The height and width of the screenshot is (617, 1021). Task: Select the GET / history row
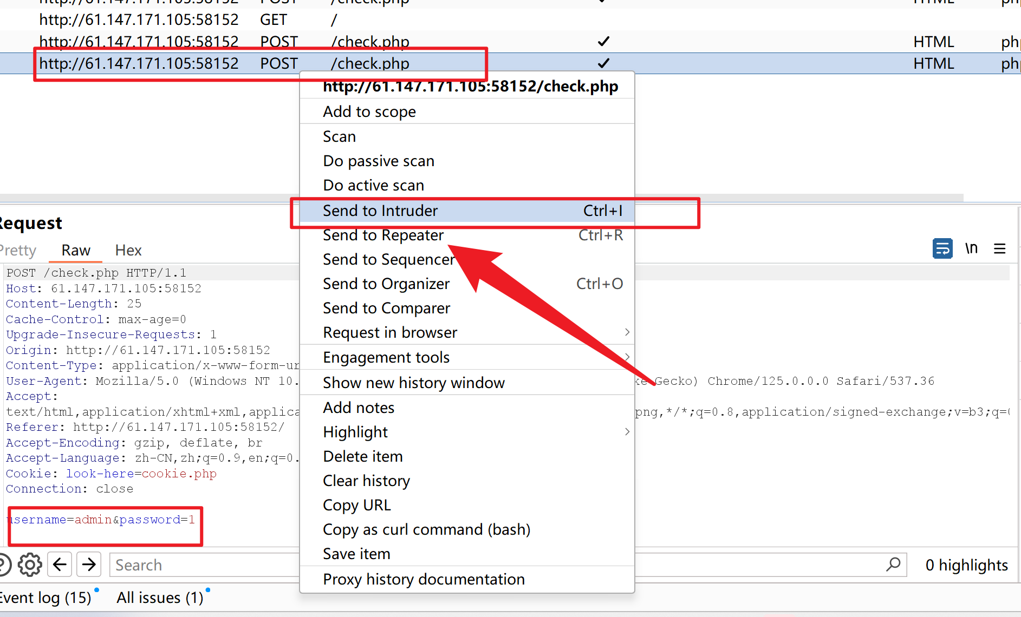point(509,20)
